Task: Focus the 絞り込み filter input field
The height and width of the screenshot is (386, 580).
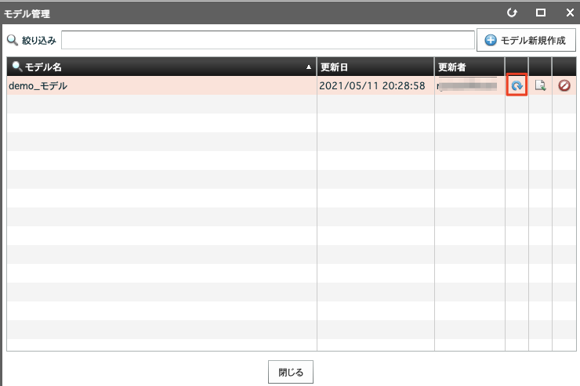Action: [x=268, y=40]
